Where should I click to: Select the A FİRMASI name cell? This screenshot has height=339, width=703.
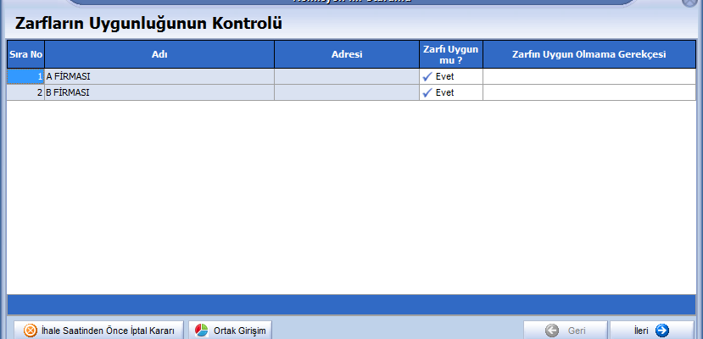coord(159,76)
